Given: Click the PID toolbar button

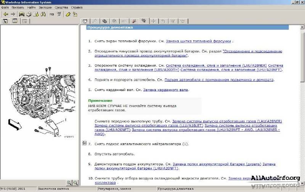Looking at the screenshot, I should click(x=52, y=14).
